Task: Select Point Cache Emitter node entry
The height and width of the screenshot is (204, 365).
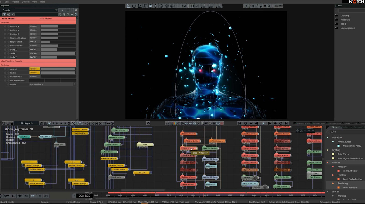Action: (352, 179)
